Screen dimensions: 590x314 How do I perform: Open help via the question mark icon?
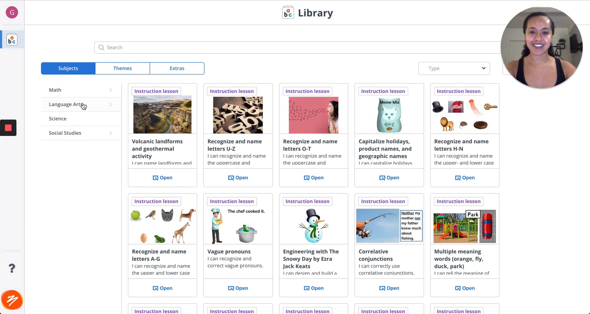(12, 268)
